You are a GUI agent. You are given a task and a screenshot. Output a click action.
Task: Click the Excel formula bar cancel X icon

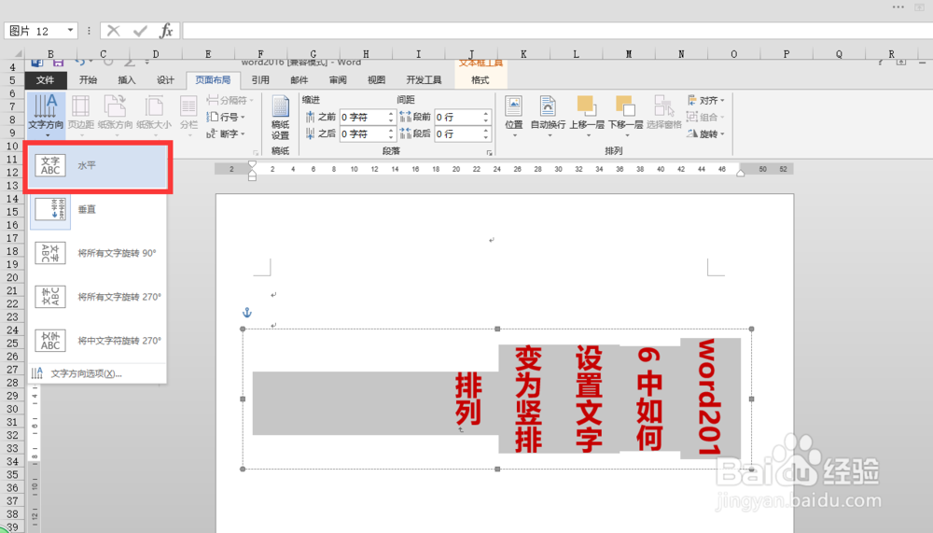click(x=113, y=31)
